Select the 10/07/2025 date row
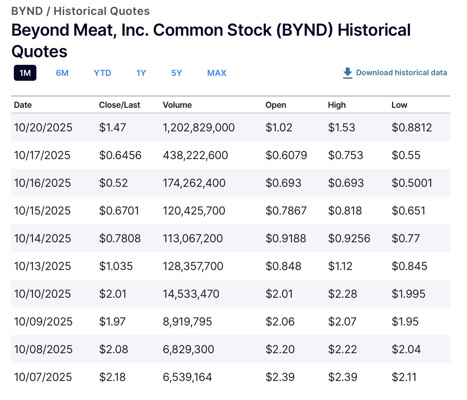The width and height of the screenshot is (467, 400). pos(43,377)
